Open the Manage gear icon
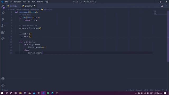Image resolution: width=169 pixels, height=95 pixels. 3,85
